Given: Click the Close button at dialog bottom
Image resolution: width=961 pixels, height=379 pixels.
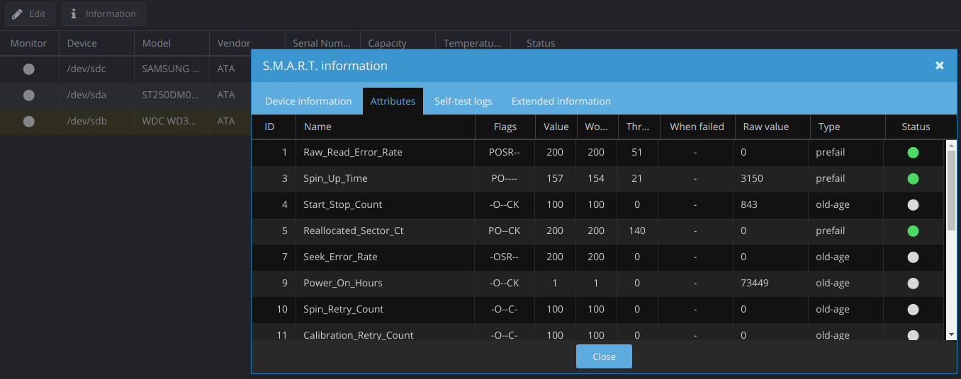Looking at the screenshot, I should coord(604,356).
